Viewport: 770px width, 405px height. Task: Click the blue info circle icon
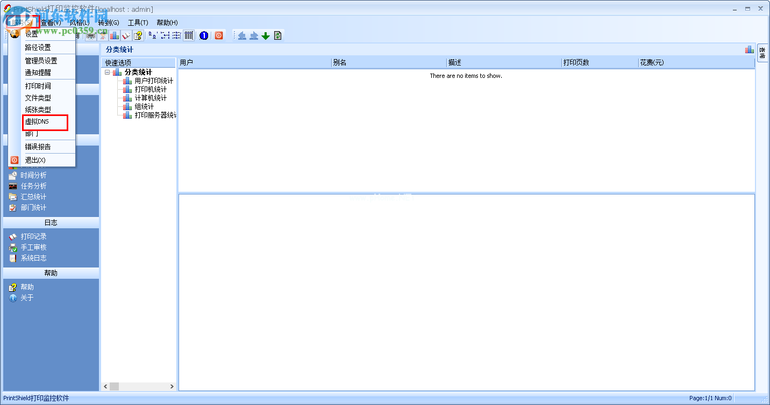pyautogui.click(x=204, y=35)
